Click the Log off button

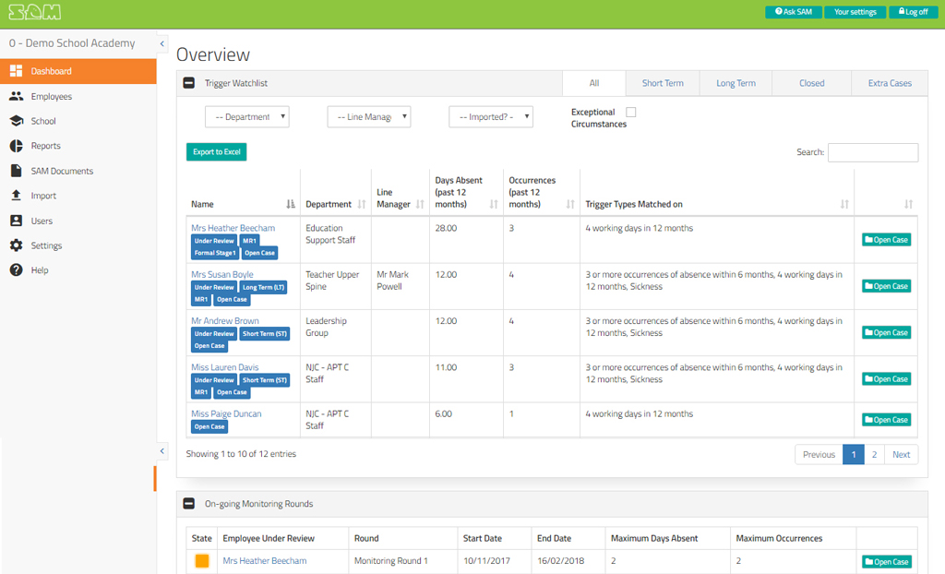point(913,12)
